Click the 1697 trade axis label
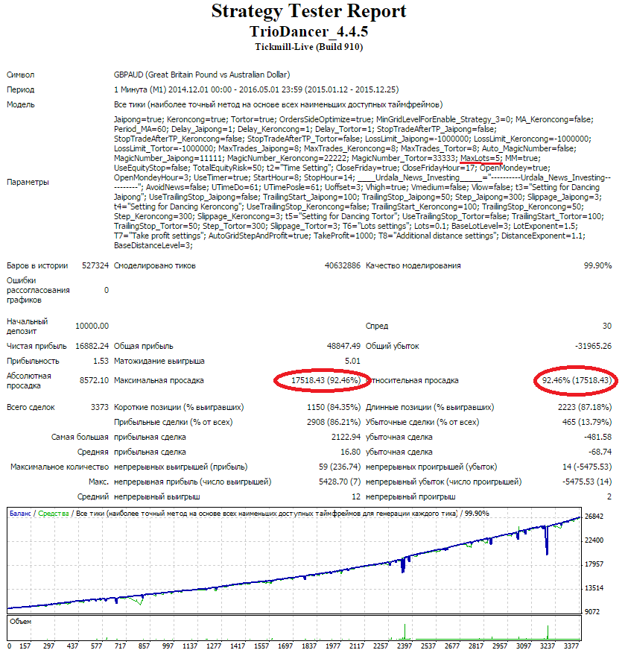 coord(285,646)
